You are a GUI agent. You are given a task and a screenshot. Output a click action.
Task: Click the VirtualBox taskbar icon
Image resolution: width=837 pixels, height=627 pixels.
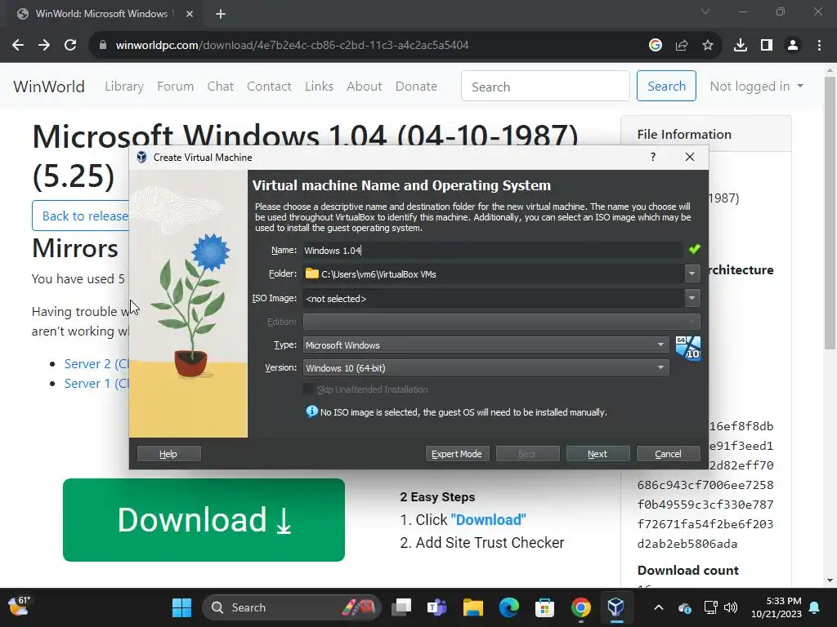click(616, 607)
